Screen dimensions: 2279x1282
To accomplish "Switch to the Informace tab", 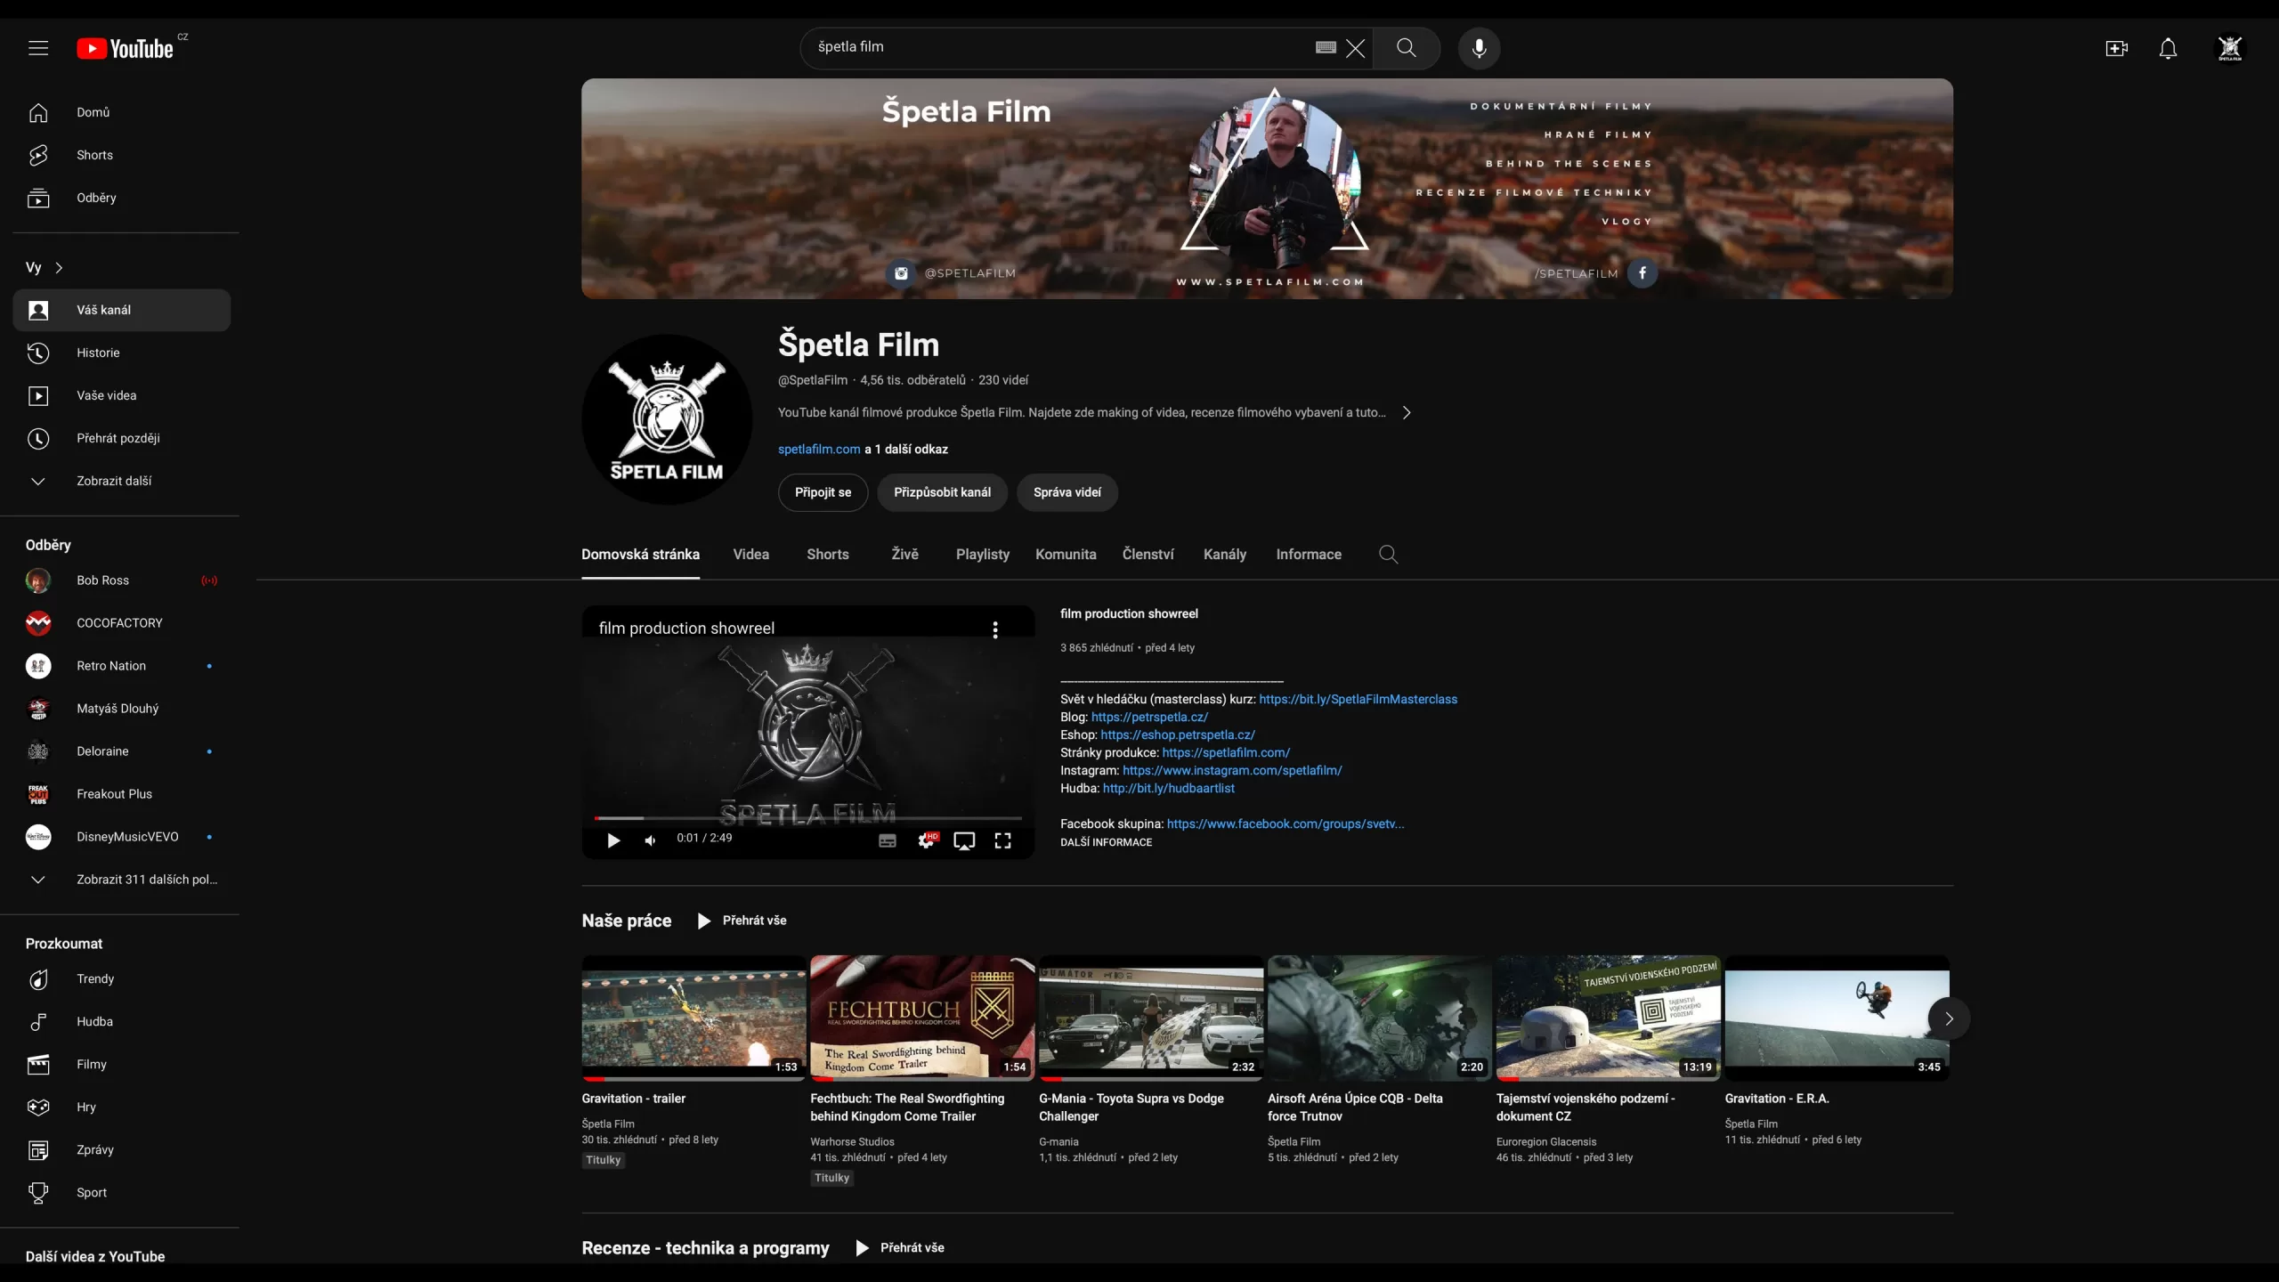I will [1309, 555].
